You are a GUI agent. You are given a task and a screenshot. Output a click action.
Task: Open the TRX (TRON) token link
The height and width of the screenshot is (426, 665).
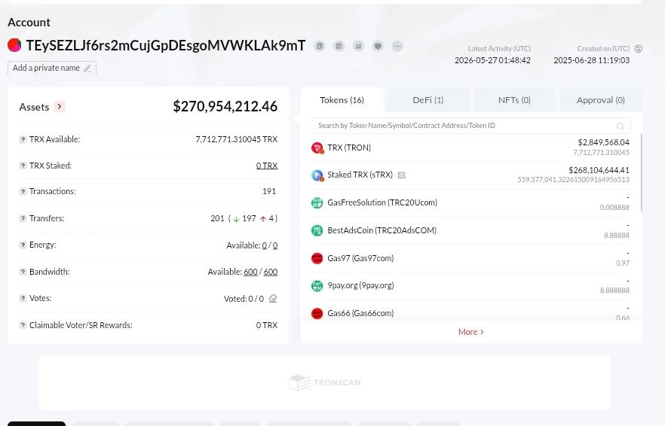pos(349,148)
